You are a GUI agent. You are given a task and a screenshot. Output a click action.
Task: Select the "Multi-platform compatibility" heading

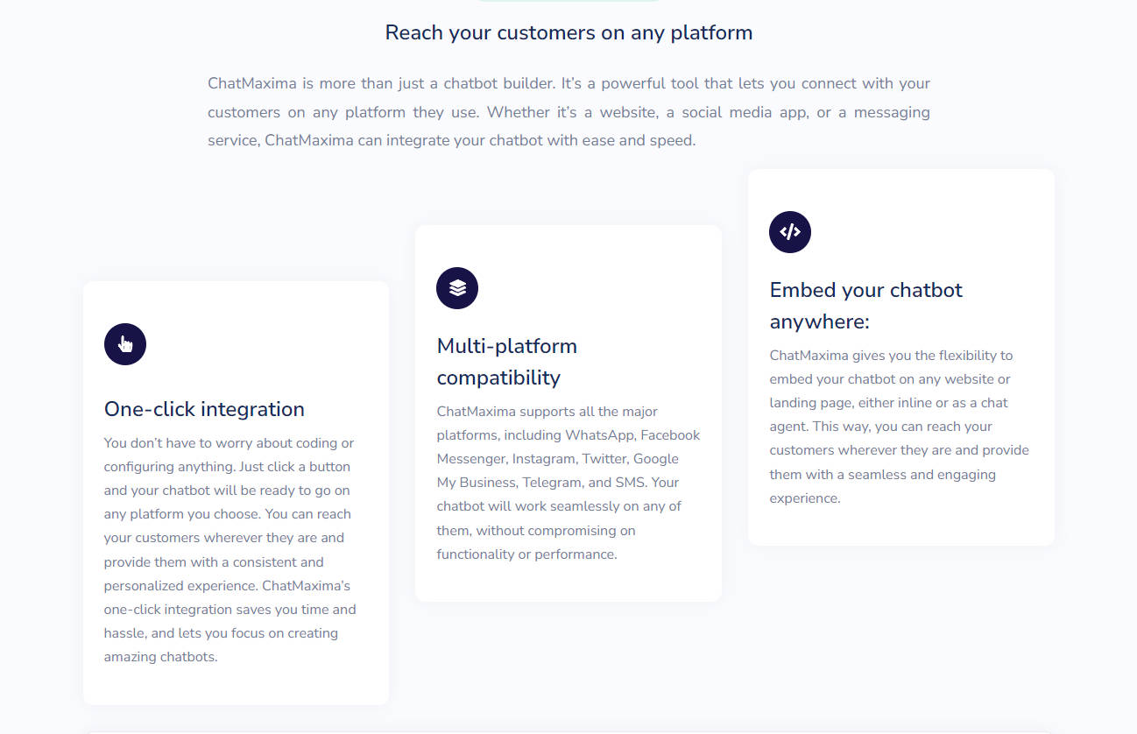pos(507,362)
